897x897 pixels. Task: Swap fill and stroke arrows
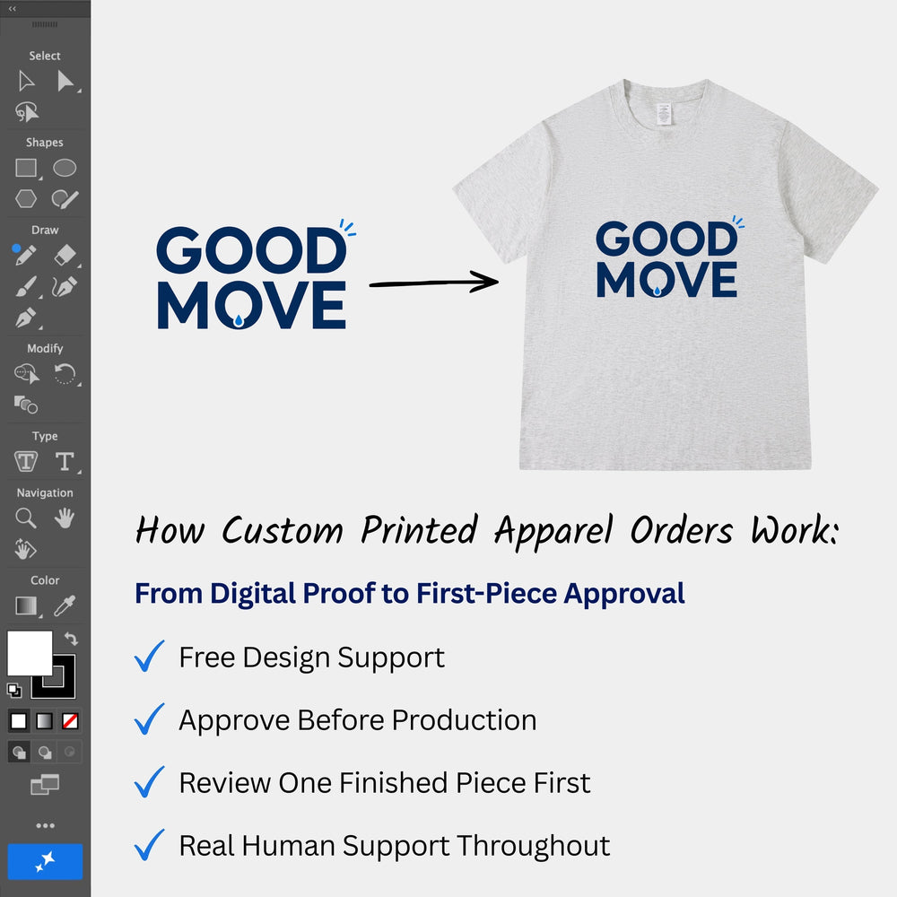(71, 639)
